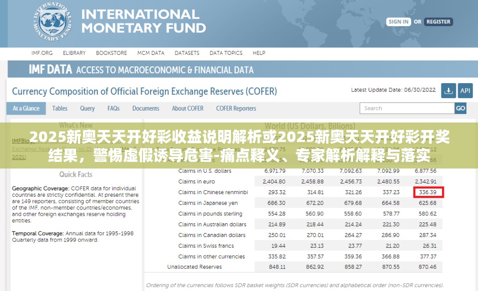Click the Temporal Coverage label
This screenshot has width=478, height=291.
[38, 234]
